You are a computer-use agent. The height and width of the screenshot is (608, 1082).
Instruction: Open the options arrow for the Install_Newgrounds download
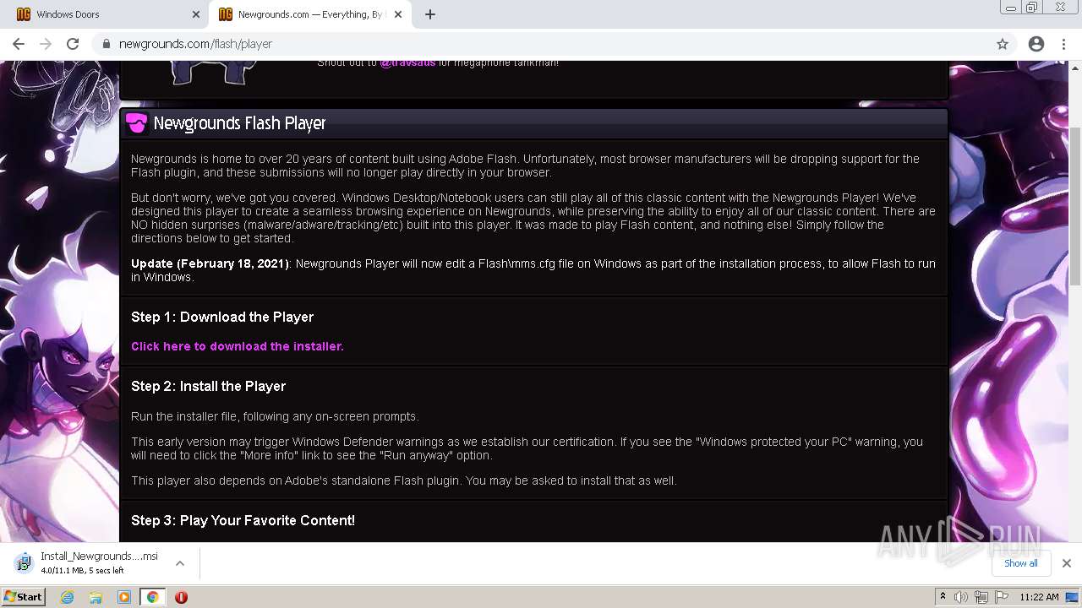pyautogui.click(x=180, y=563)
